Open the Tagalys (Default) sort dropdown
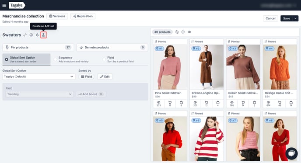 (x=39, y=76)
